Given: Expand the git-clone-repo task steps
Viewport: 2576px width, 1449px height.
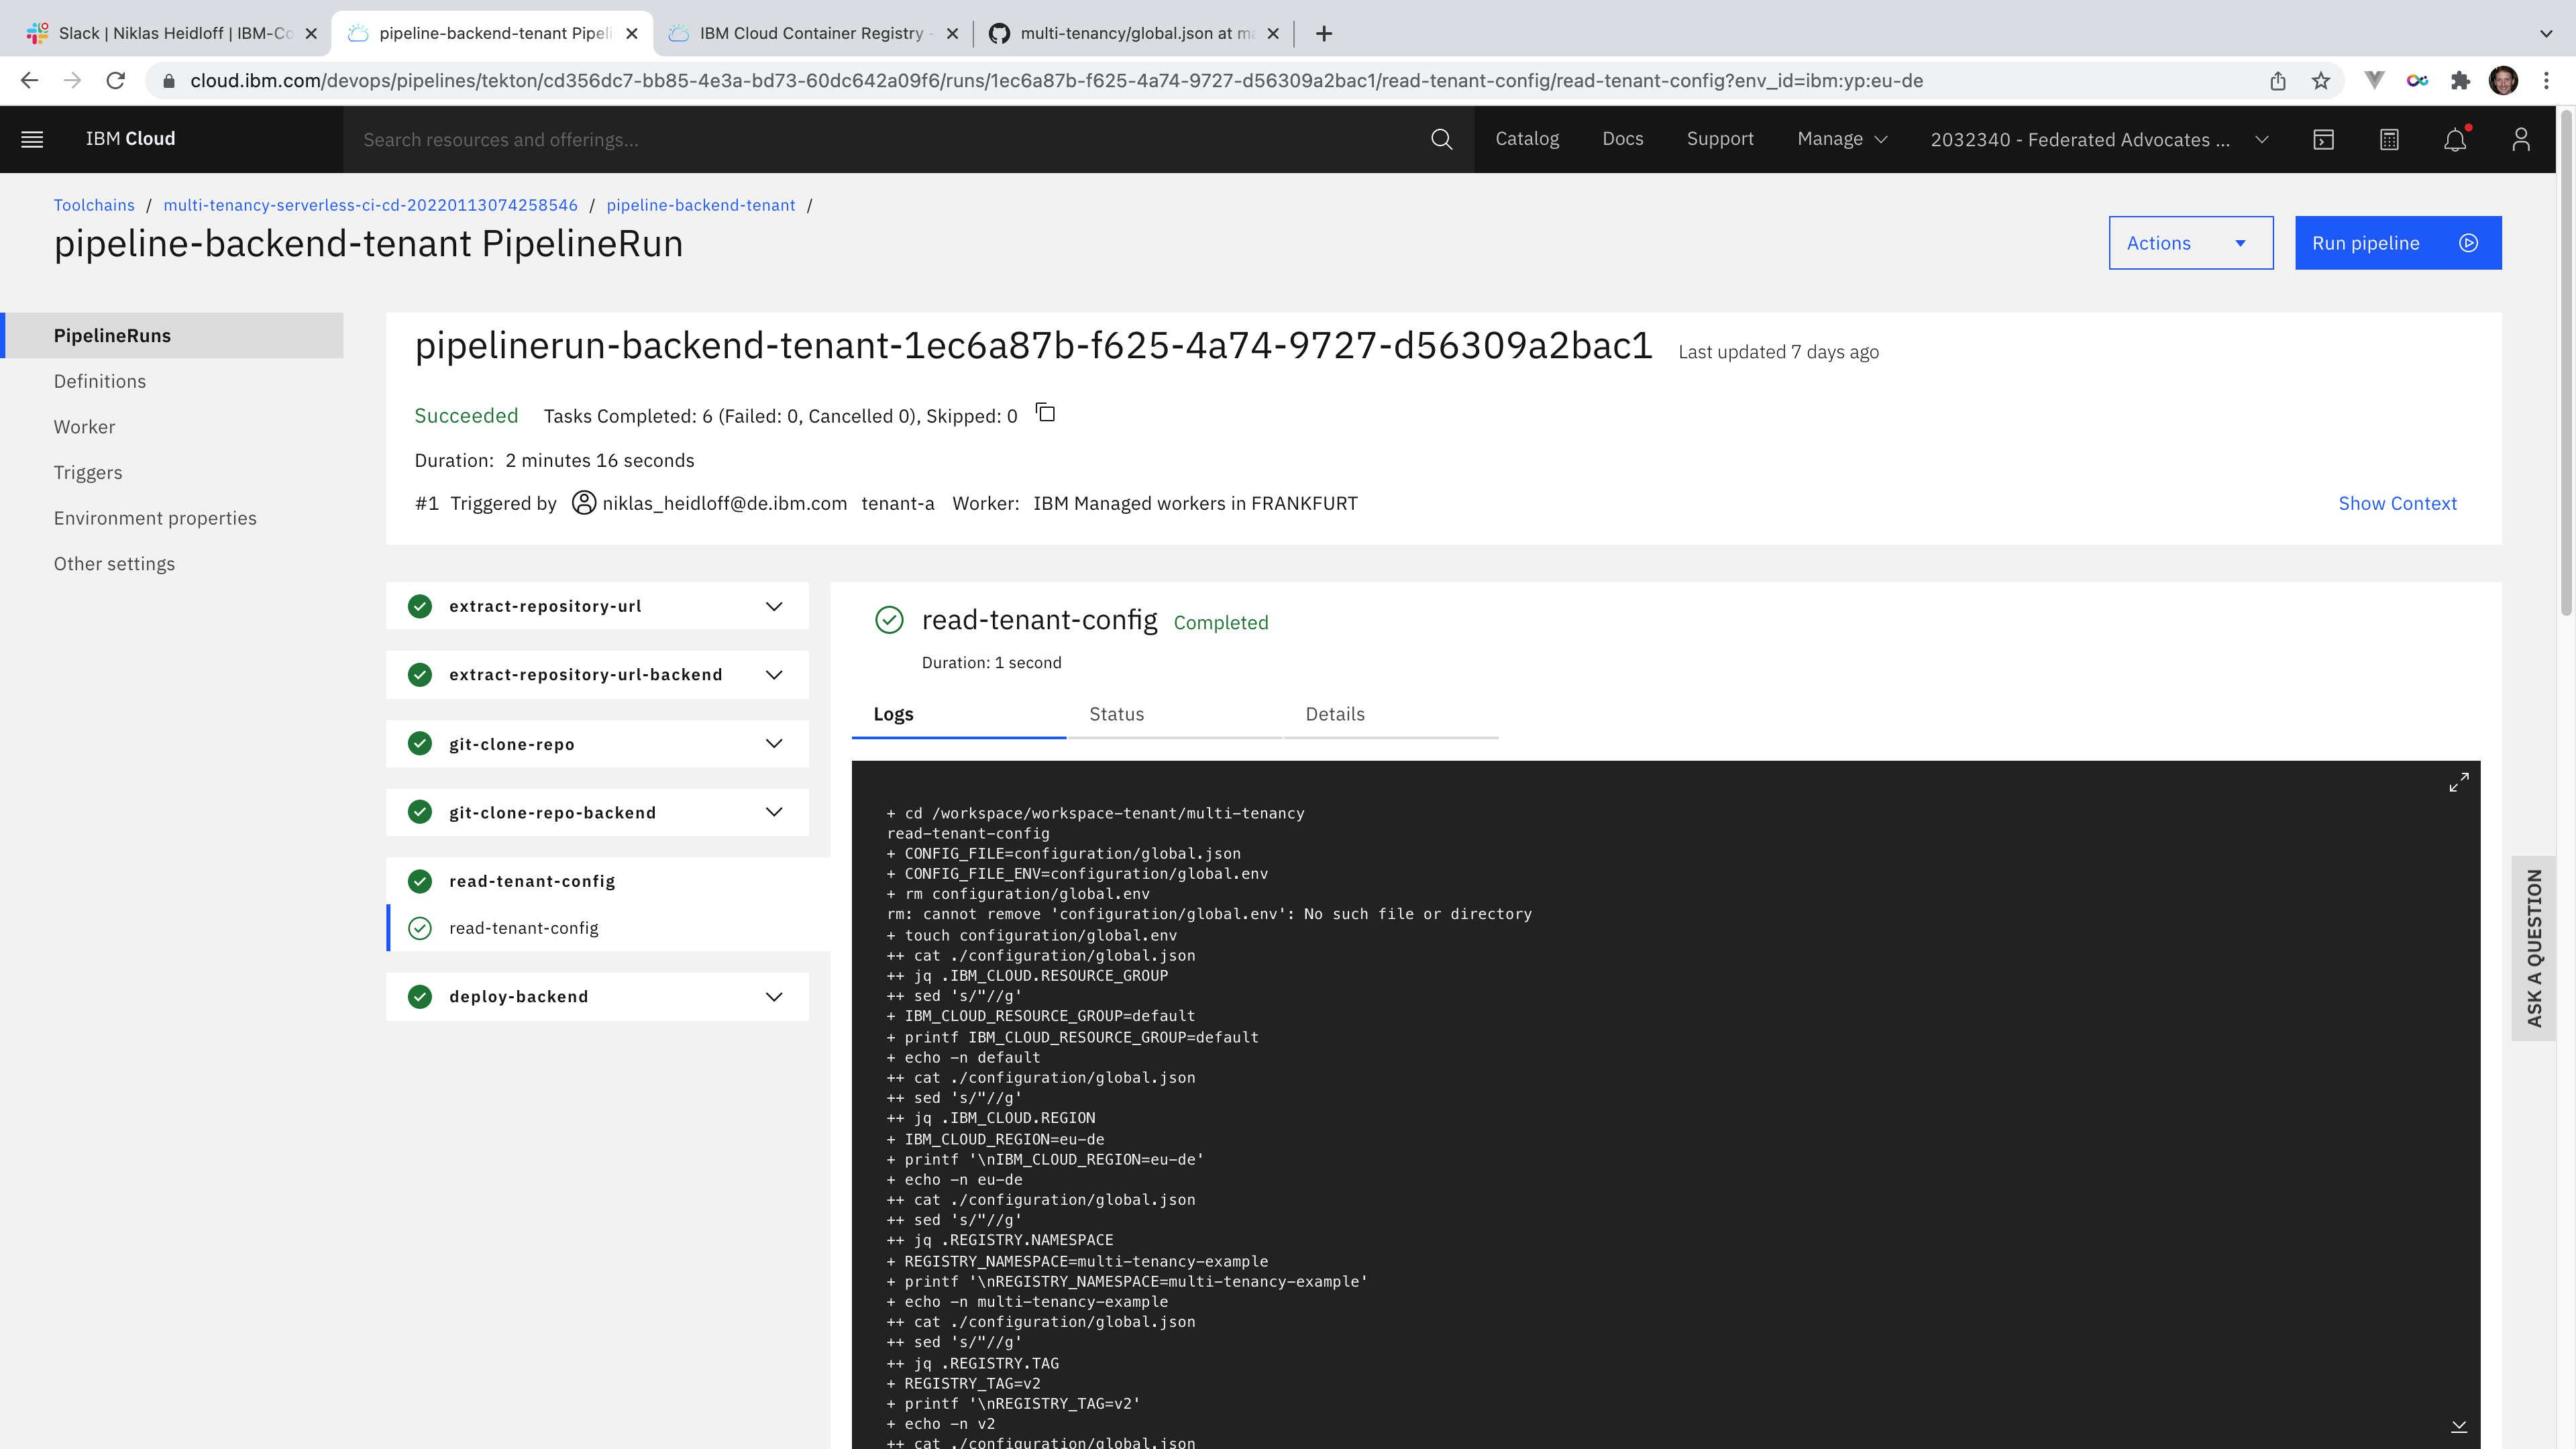Looking at the screenshot, I should click(773, 743).
